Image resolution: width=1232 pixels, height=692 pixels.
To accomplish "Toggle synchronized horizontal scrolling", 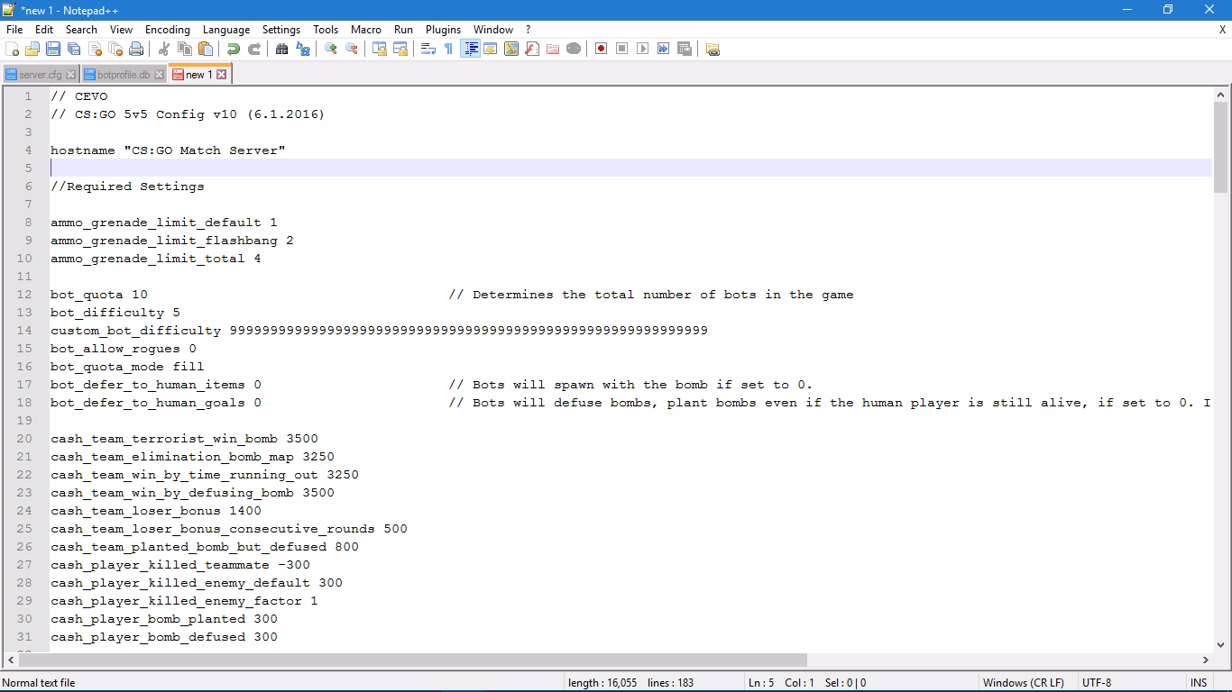I will (400, 49).
